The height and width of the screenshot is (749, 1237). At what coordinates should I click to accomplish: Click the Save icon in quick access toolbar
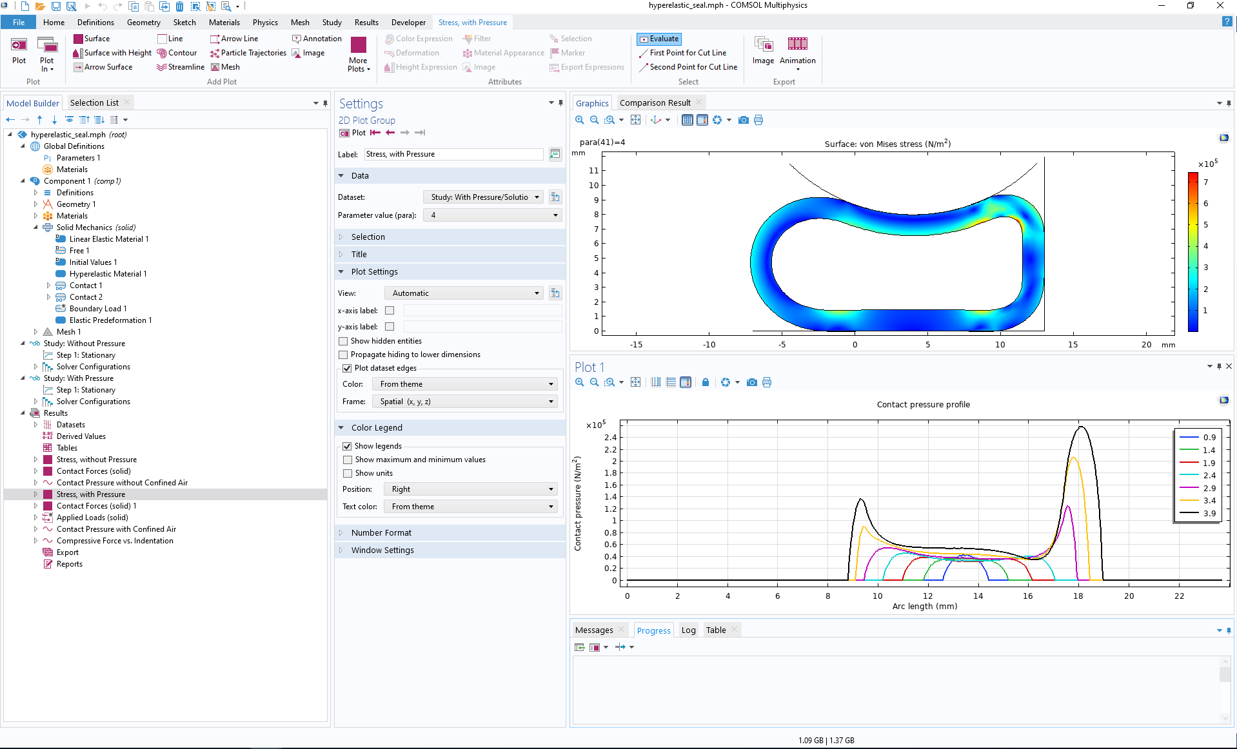pyautogui.click(x=55, y=5)
